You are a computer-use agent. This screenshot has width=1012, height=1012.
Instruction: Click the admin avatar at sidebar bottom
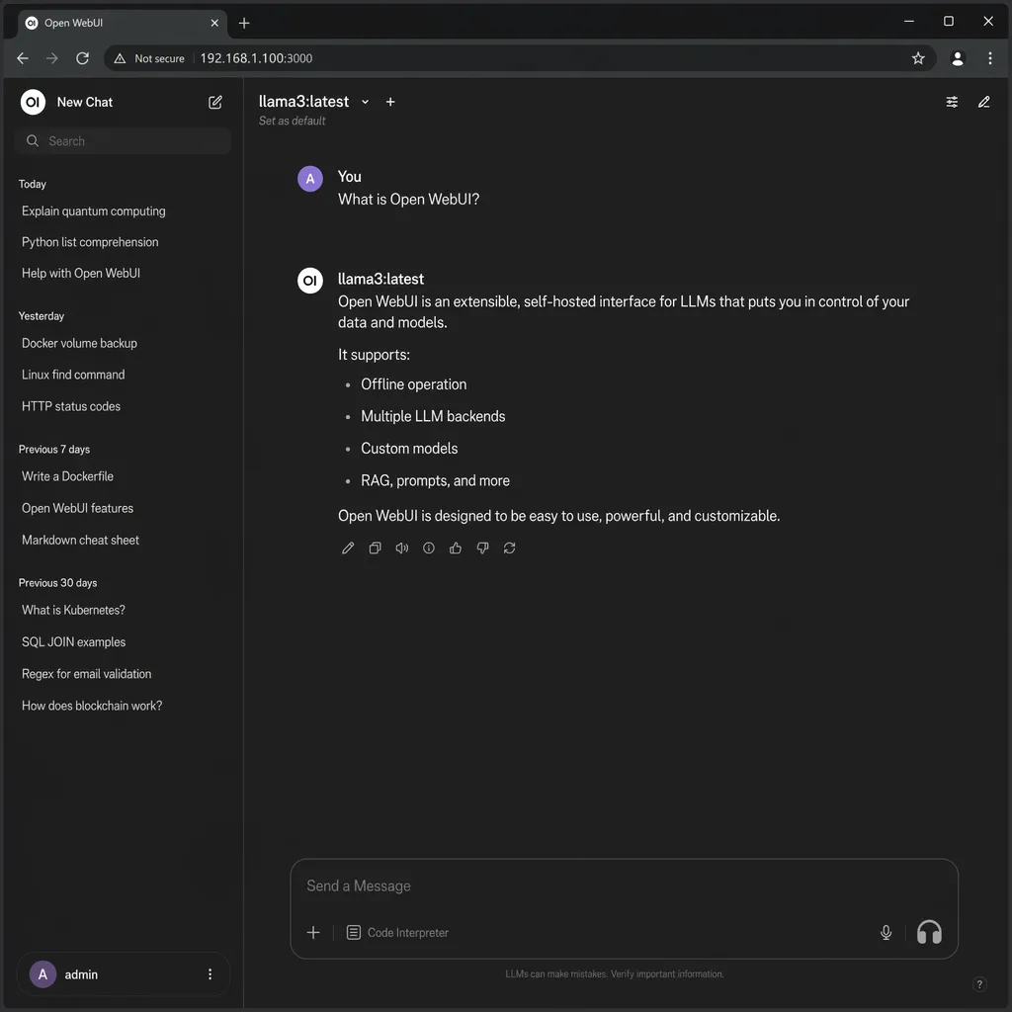click(x=42, y=973)
